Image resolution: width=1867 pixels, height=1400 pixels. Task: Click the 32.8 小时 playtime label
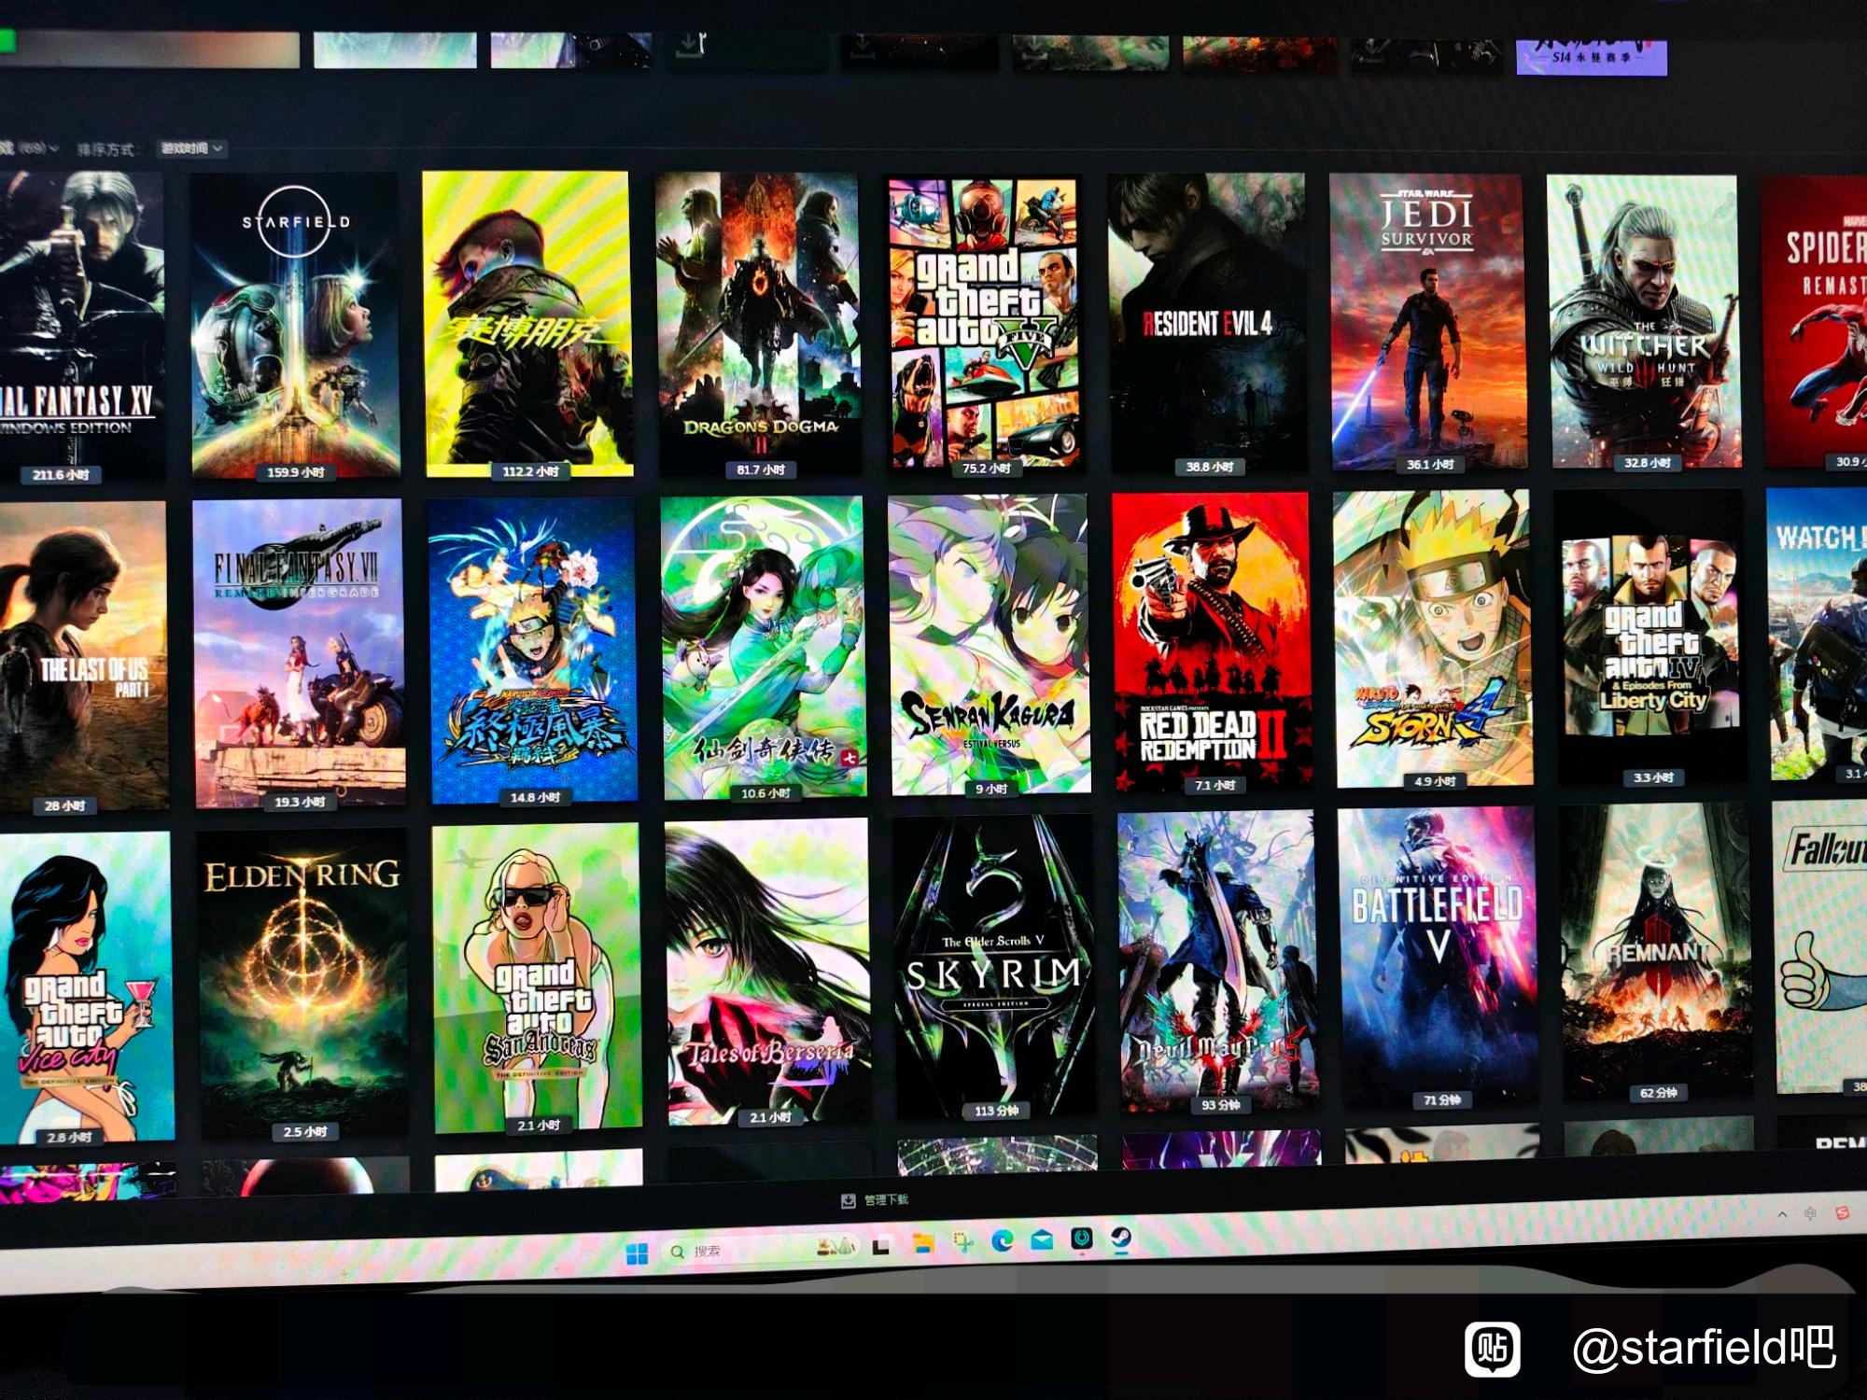click(1647, 462)
